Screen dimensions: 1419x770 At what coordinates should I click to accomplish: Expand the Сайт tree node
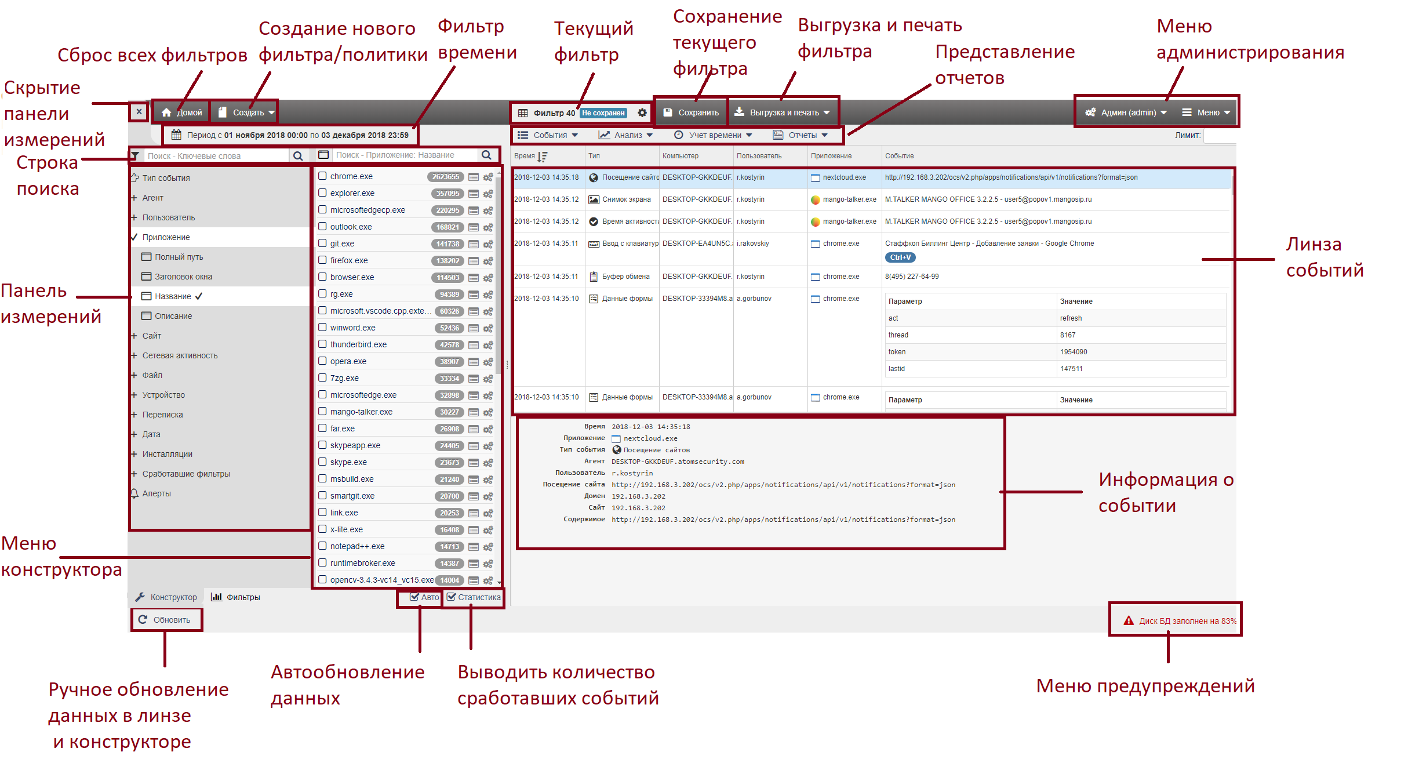[133, 336]
